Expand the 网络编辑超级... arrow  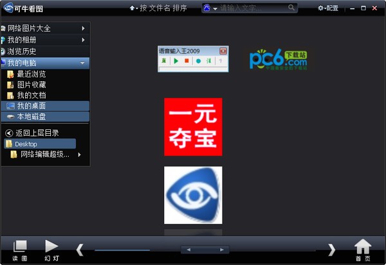79,154
